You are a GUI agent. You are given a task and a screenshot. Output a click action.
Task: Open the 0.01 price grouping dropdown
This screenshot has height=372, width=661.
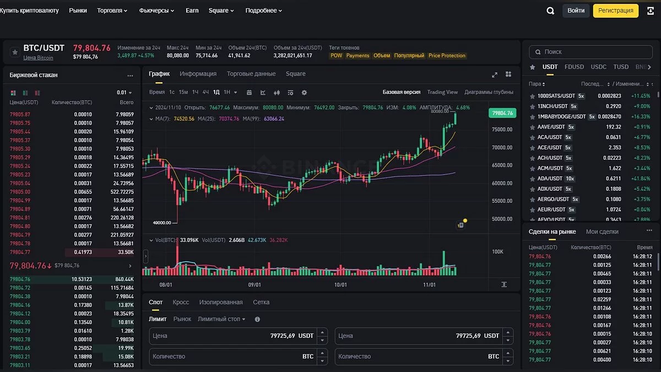125,93
